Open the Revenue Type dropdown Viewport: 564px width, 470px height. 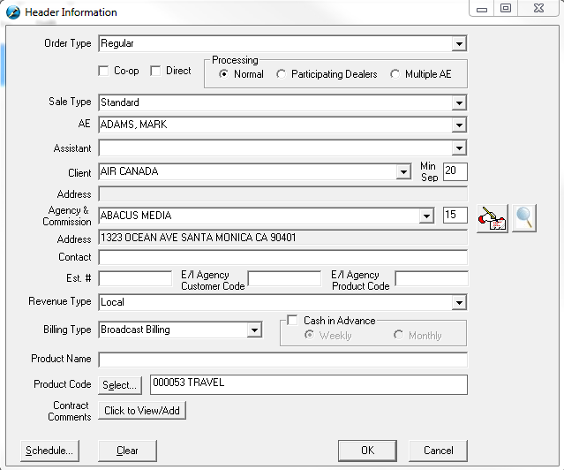[x=459, y=303]
